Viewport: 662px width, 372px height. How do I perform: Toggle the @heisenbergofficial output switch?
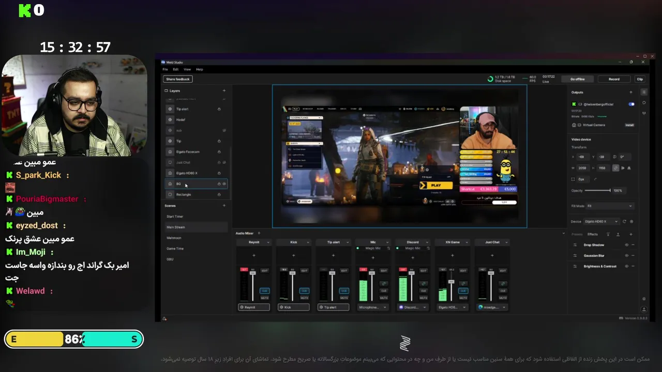631,104
